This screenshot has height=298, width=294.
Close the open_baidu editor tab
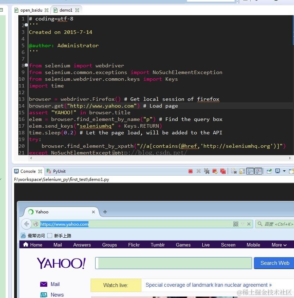tap(47, 10)
